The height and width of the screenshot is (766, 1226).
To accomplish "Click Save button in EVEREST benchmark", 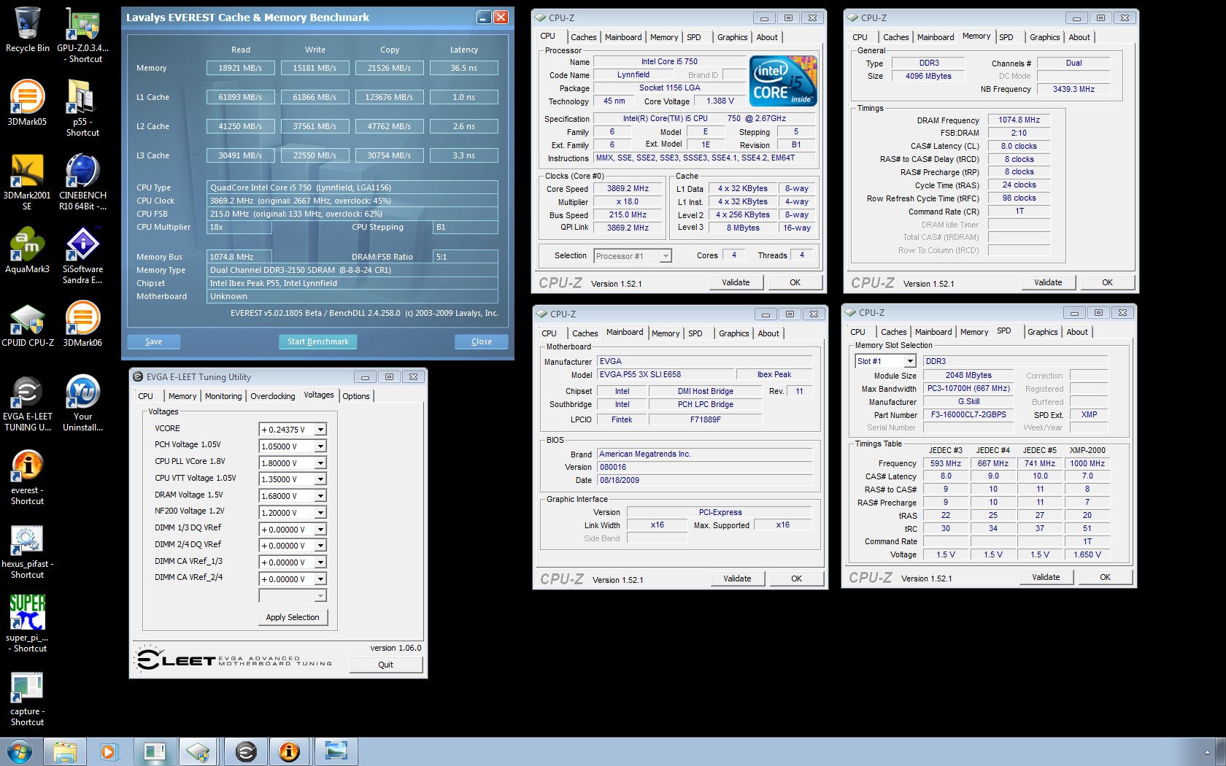I will click(154, 341).
